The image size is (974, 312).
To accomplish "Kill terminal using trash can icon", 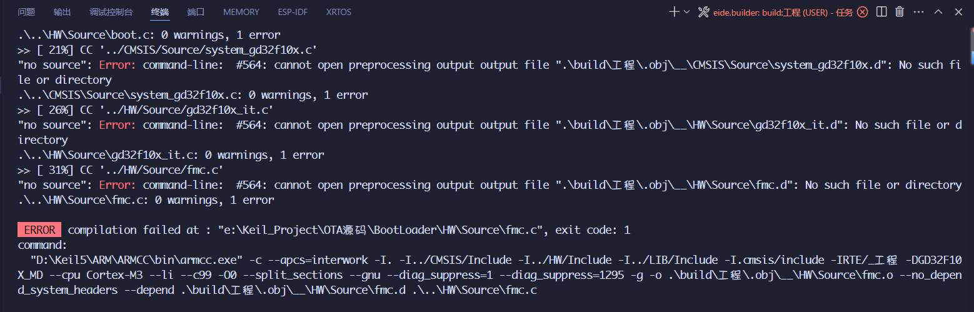I will (900, 12).
